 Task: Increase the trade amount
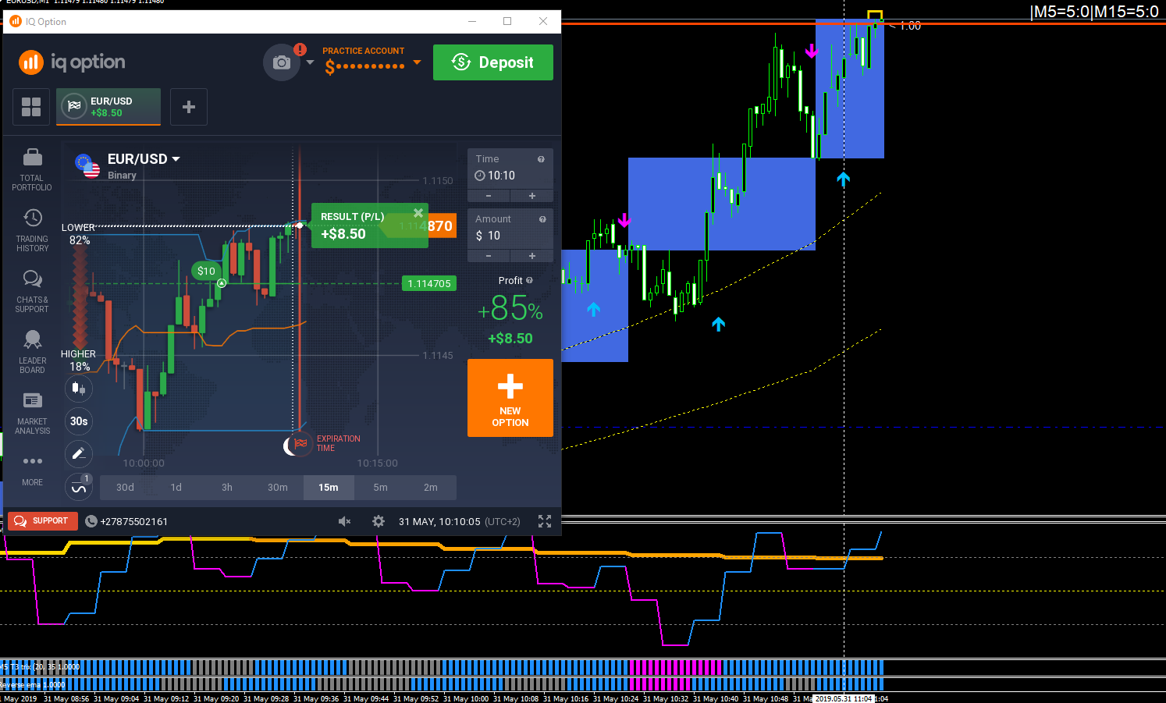(x=532, y=256)
